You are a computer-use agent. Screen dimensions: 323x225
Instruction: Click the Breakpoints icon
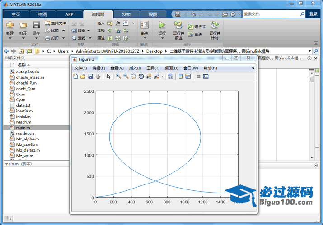(145, 25)
